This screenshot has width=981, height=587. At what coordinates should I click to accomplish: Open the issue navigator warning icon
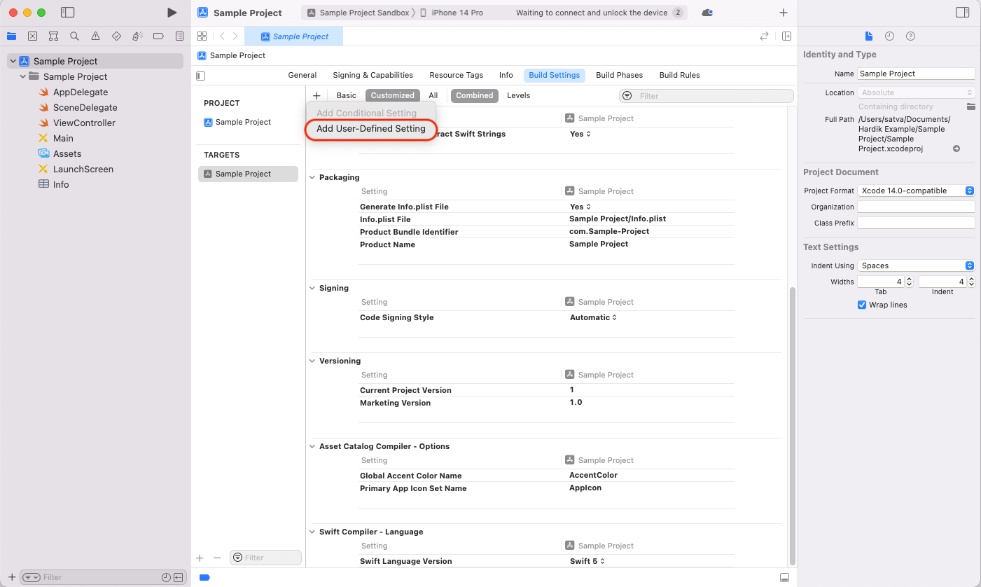pyautogui.click(x=95, y=36)
